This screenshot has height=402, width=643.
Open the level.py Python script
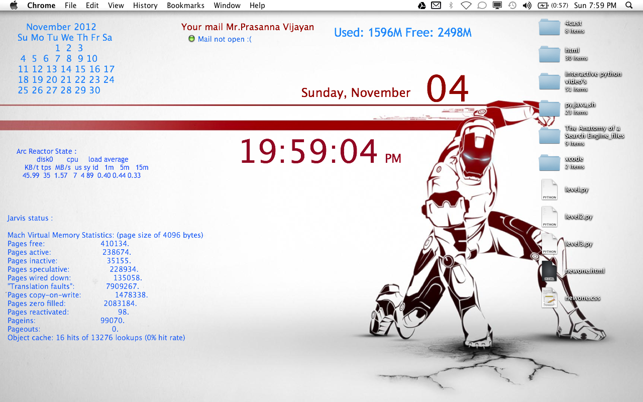pos(549,190)
